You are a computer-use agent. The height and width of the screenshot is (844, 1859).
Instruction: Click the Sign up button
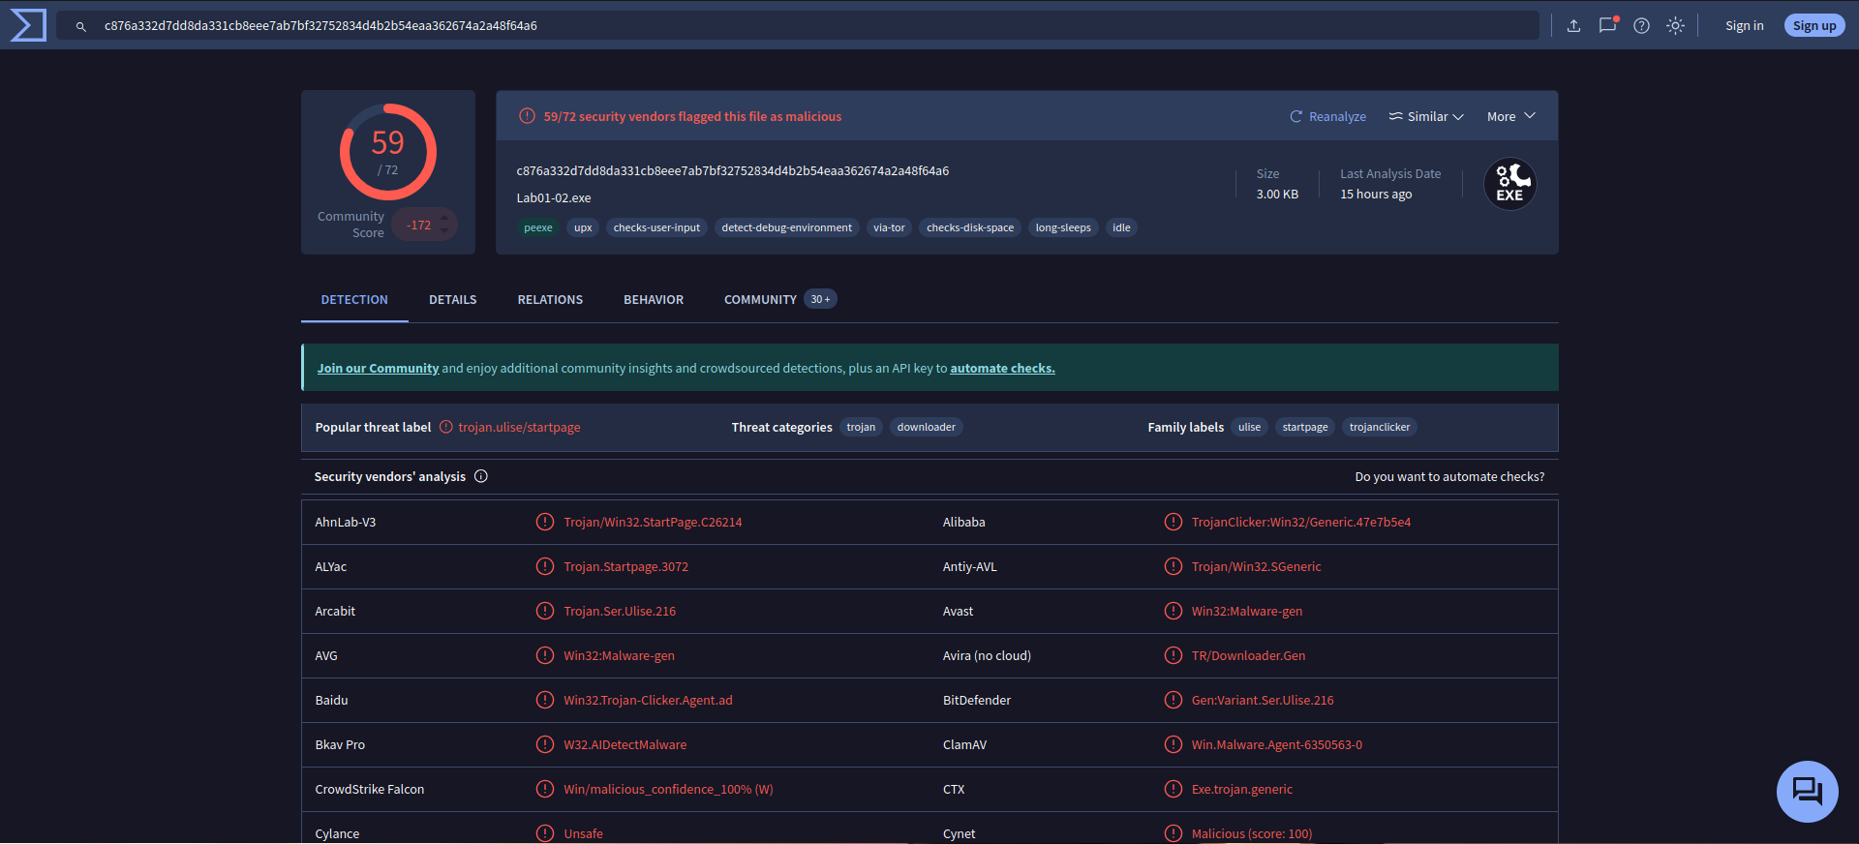(x=1814, y=26)
